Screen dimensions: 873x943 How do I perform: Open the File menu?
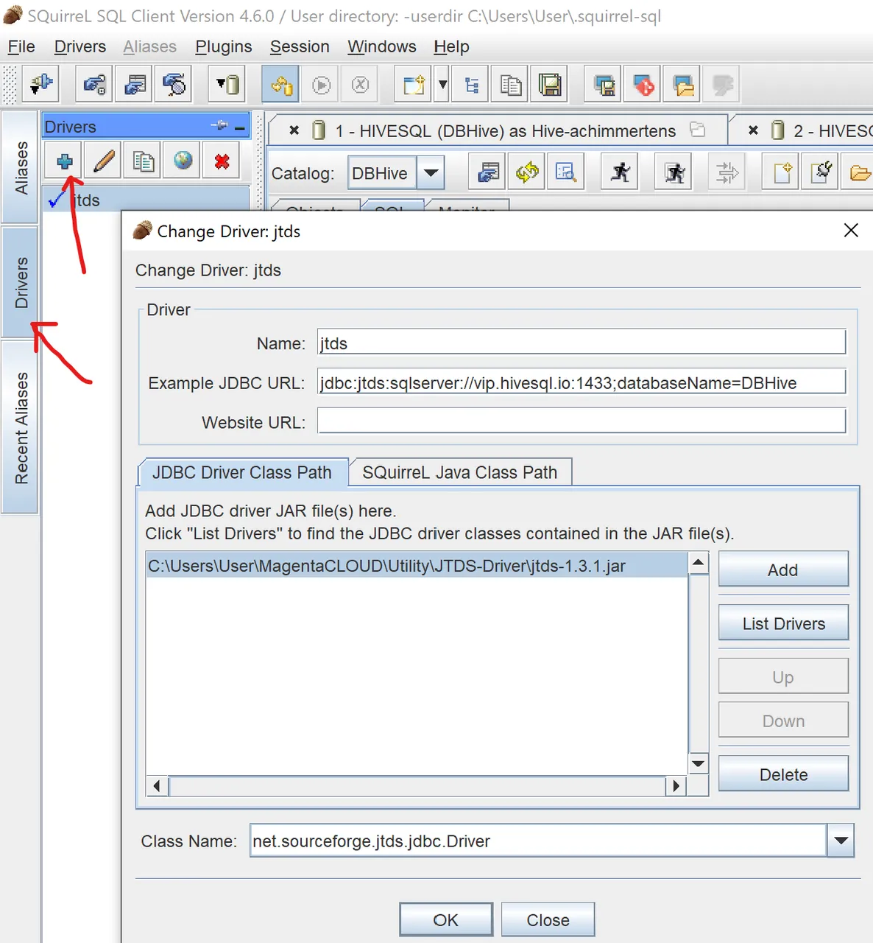[21, 46]
